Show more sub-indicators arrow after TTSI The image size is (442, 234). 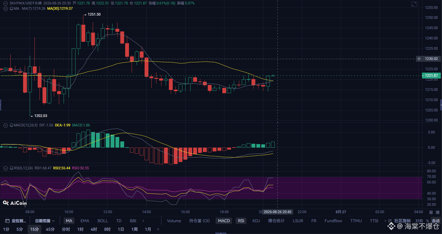(385, 221)
